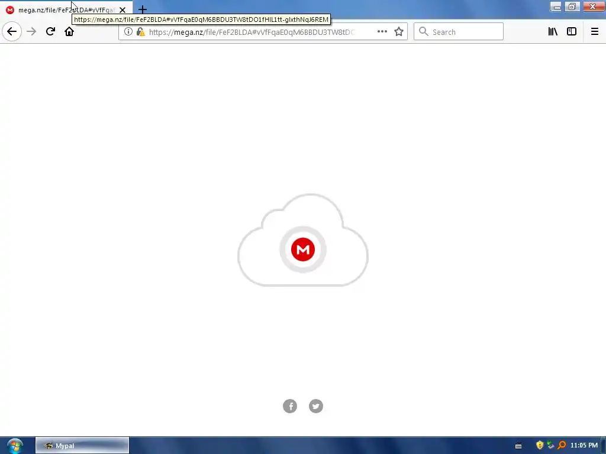Click the forward navigation arrow
This screenshot has width=606, height=454.
click(31, 32)
